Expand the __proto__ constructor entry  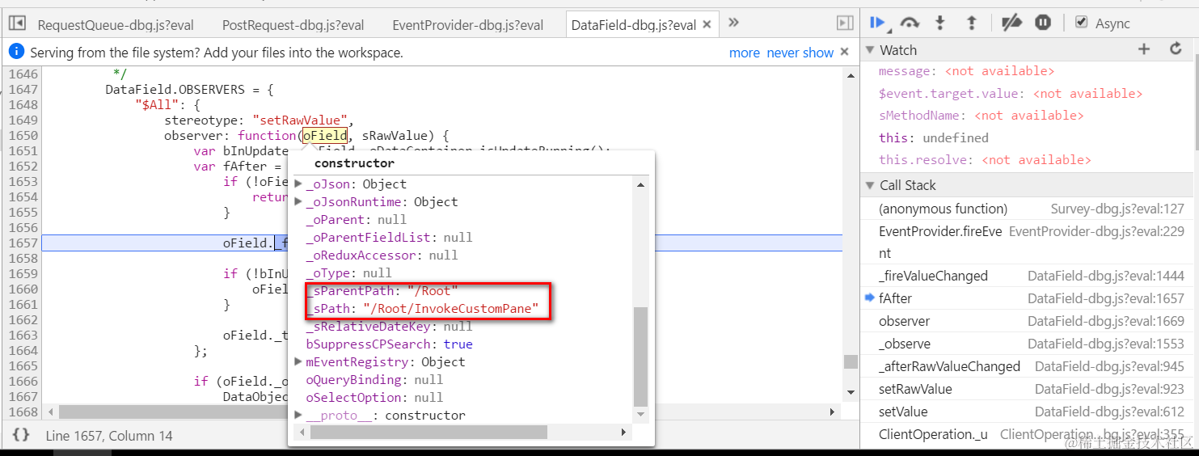coord(298,416)
